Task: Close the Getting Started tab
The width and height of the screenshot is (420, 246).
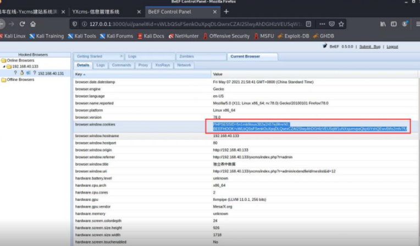Action: 121,56
